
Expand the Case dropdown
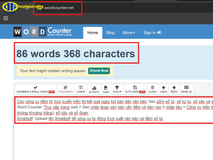pyautogui.click(x=81, y=89)
